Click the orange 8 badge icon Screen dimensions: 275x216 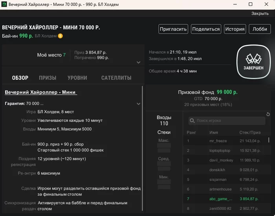60,36
